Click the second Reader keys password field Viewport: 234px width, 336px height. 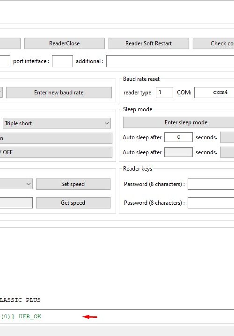coord(211,203)
